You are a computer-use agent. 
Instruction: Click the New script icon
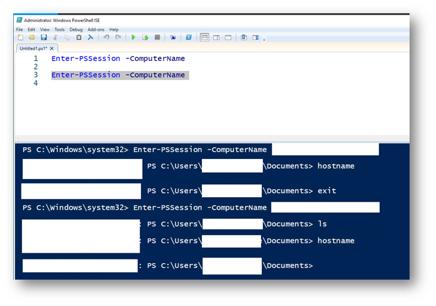20,38
